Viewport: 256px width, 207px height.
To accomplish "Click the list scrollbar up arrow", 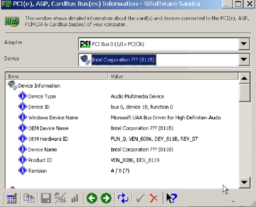I will 244,78.
